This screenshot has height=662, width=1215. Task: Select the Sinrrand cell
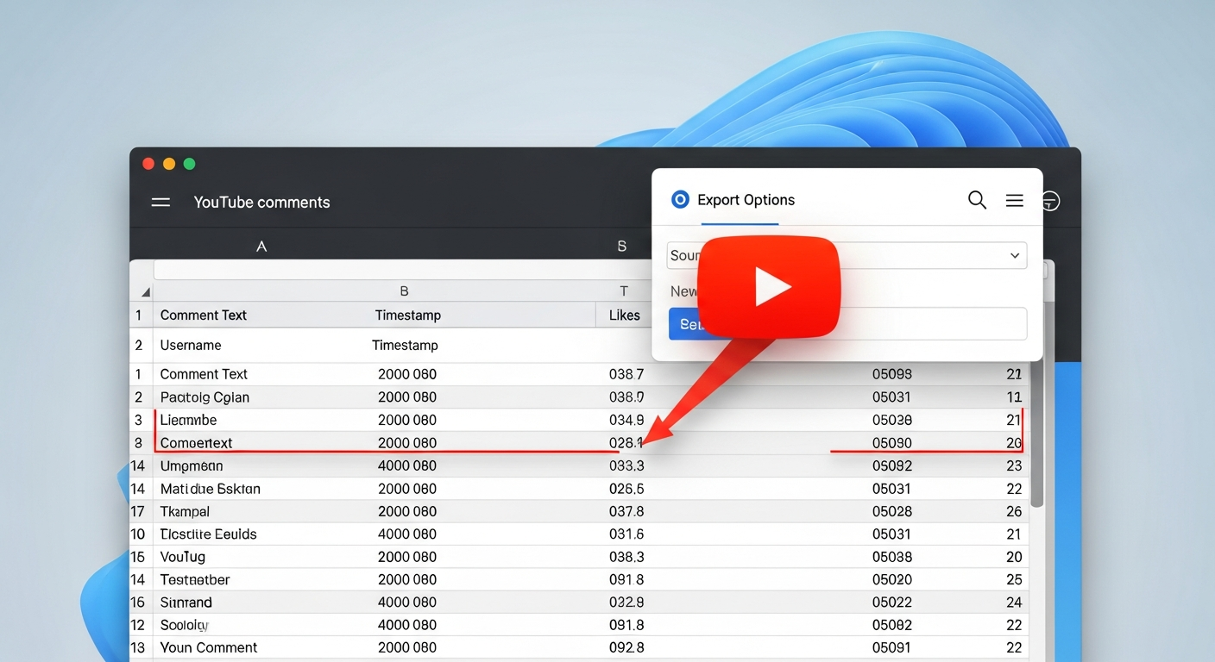tap(186, 603)
